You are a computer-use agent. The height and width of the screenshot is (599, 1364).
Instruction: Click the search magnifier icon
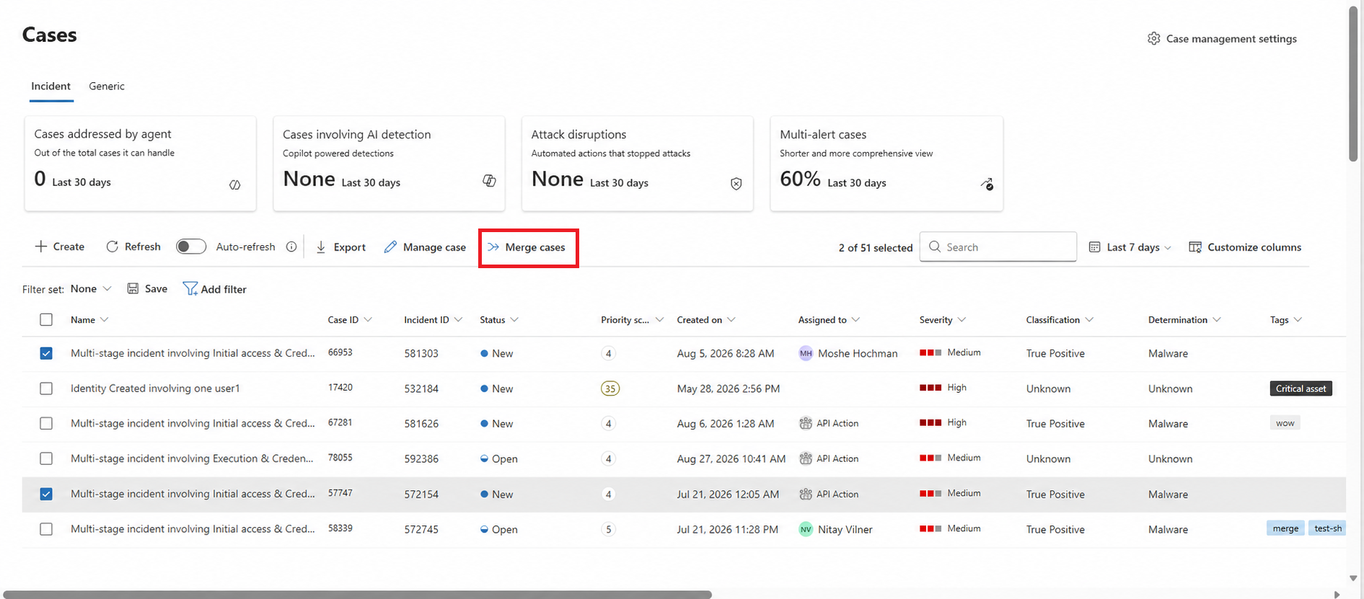(x=935, y=247)
